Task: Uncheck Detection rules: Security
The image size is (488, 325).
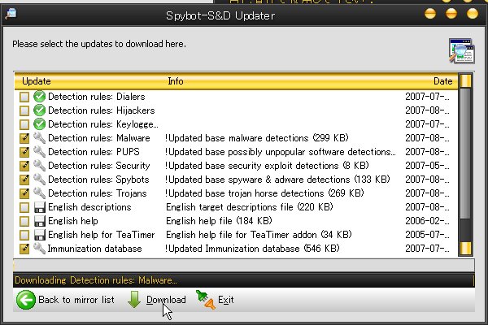Action: pos(24,166)
